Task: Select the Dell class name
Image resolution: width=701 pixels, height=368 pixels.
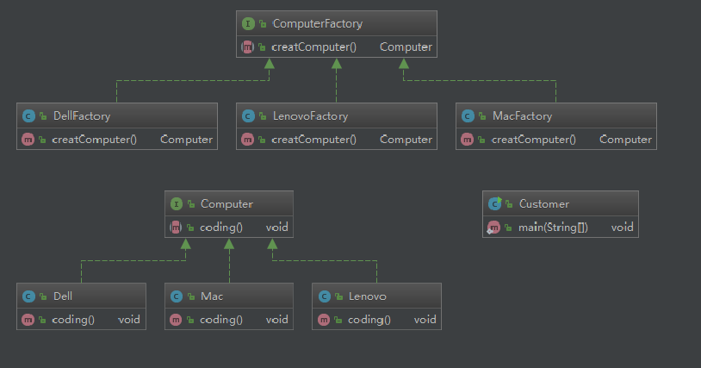Action: (63, 296)
